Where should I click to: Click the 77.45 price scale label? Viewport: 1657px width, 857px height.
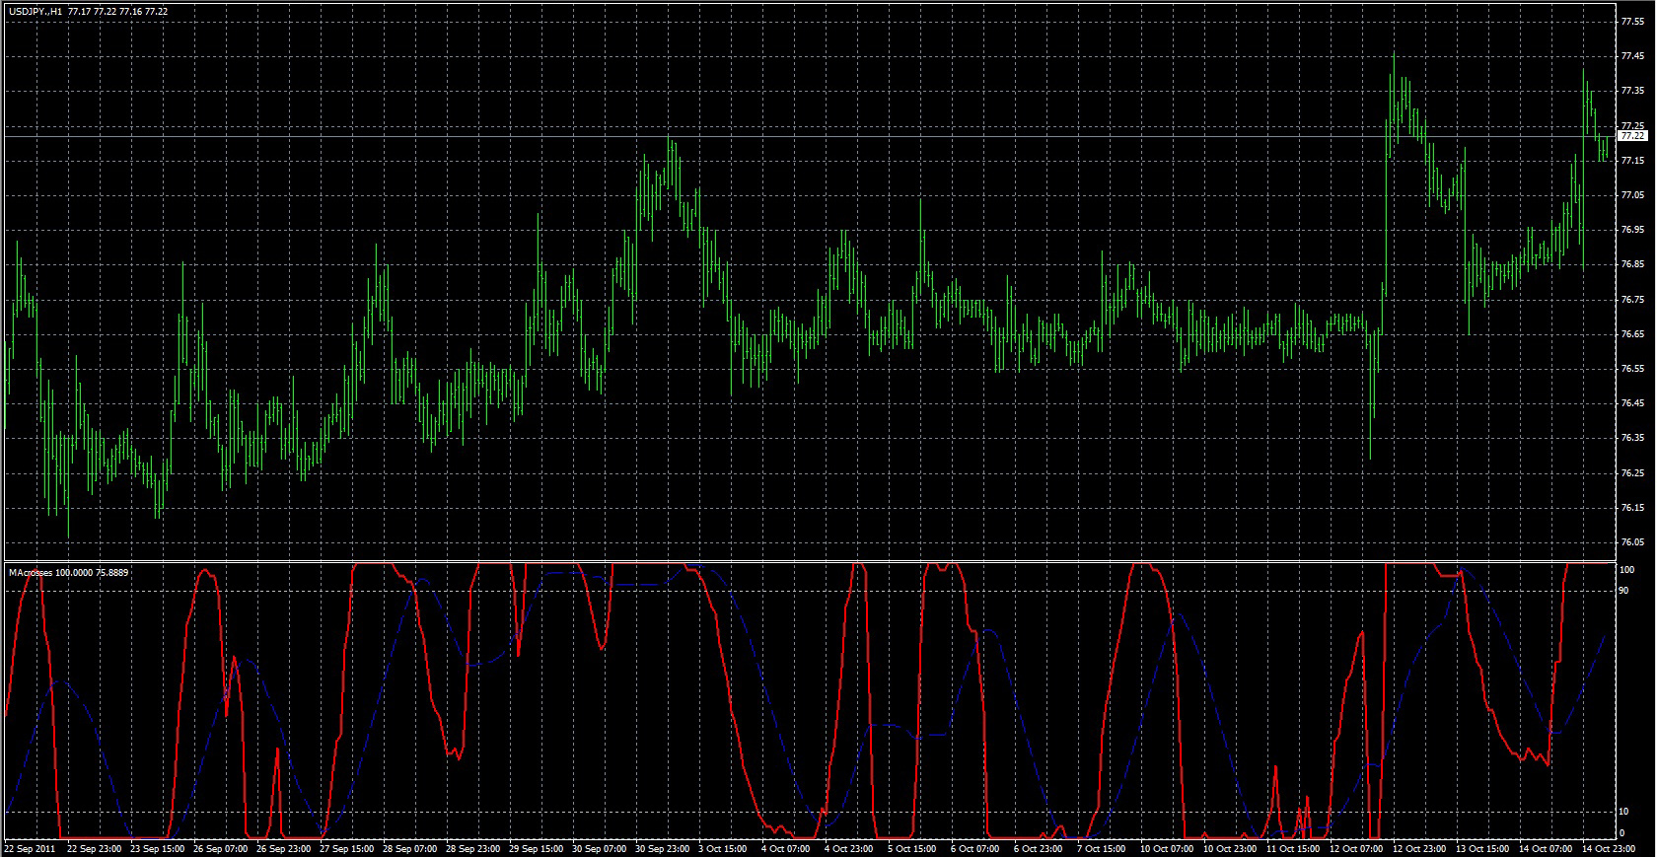tap(1632, 56)
